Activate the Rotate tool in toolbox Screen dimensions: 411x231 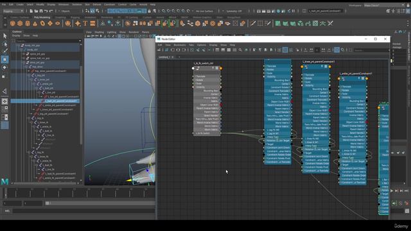point(4,67)
